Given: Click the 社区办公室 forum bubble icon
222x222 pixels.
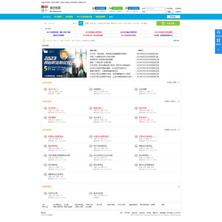Looking at the screenshot, I should coord(45,193).
